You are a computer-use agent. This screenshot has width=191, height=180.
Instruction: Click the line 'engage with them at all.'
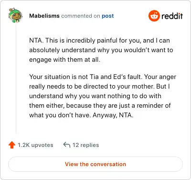click(x=65, y=60)
